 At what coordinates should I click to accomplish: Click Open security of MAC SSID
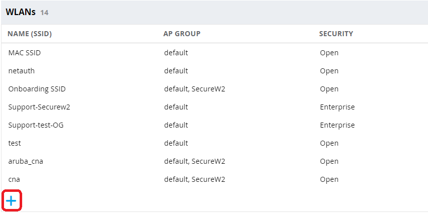pos(329,53)
